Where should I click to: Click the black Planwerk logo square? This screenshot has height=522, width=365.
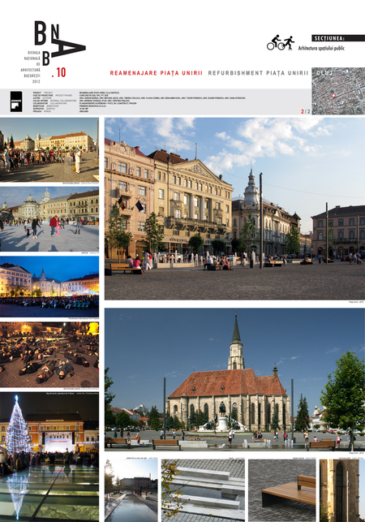(16, 101)
